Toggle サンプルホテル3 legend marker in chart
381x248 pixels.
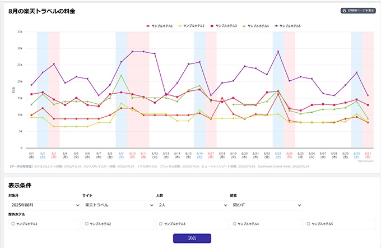click(211, 26)
